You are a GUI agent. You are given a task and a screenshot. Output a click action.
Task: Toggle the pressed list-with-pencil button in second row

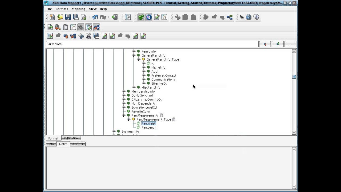(89, 27)
